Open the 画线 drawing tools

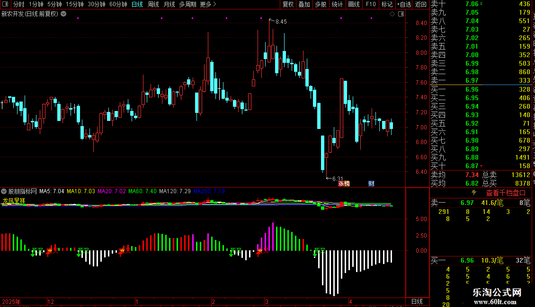(354, 4)
